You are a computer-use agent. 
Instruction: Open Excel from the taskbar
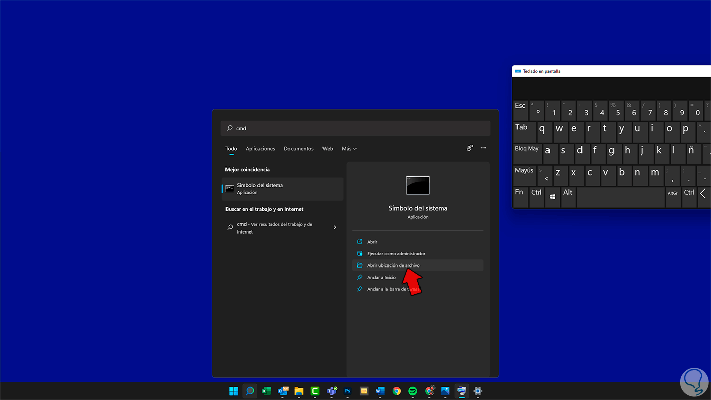(x=266, y=391)
